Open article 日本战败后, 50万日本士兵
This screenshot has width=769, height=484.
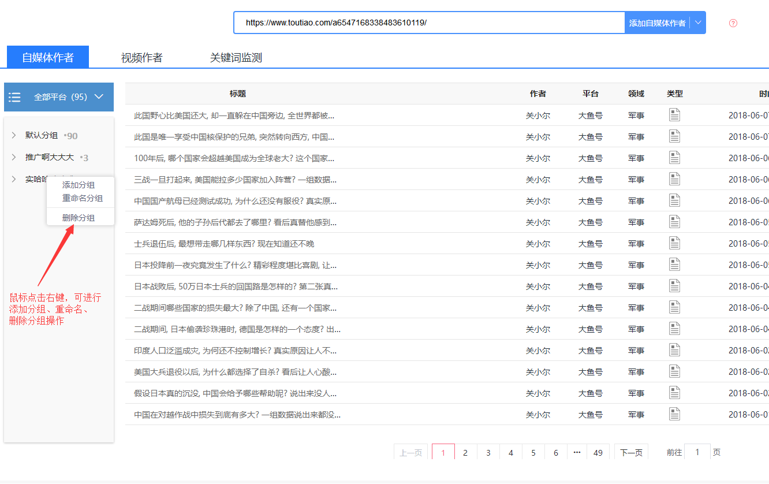[236, 286]
